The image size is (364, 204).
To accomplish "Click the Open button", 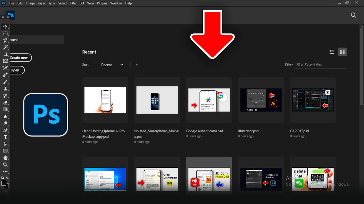I will pyautogui.click(x=17, y=70).
